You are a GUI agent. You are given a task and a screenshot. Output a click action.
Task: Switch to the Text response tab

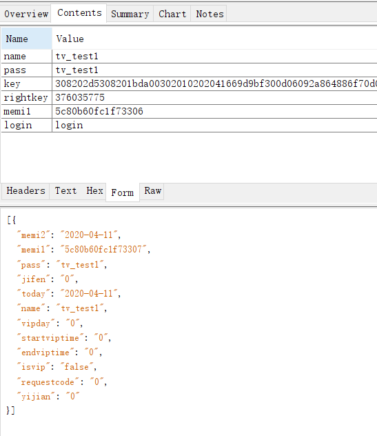[x=65, y=191]
